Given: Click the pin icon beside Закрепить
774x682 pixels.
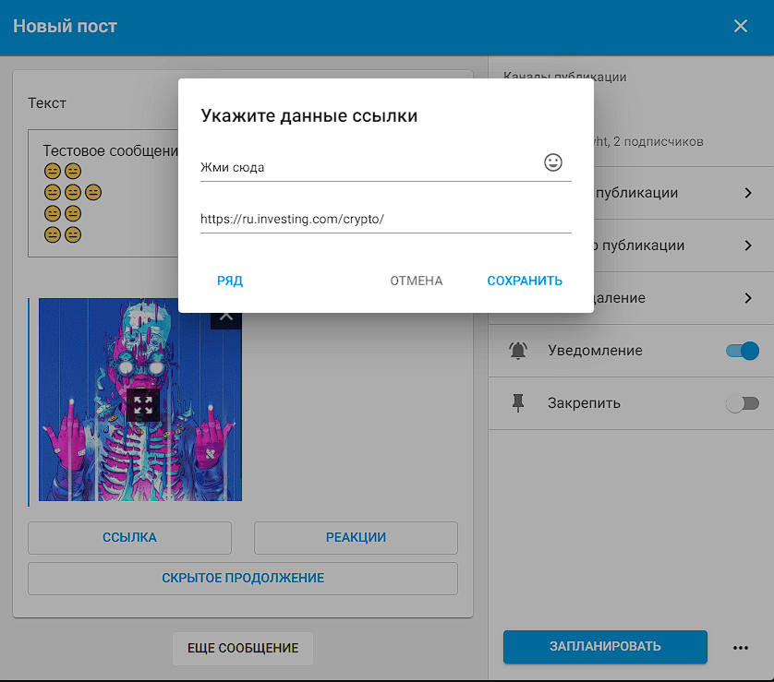Looking at the screenshot, I should 518,403.
